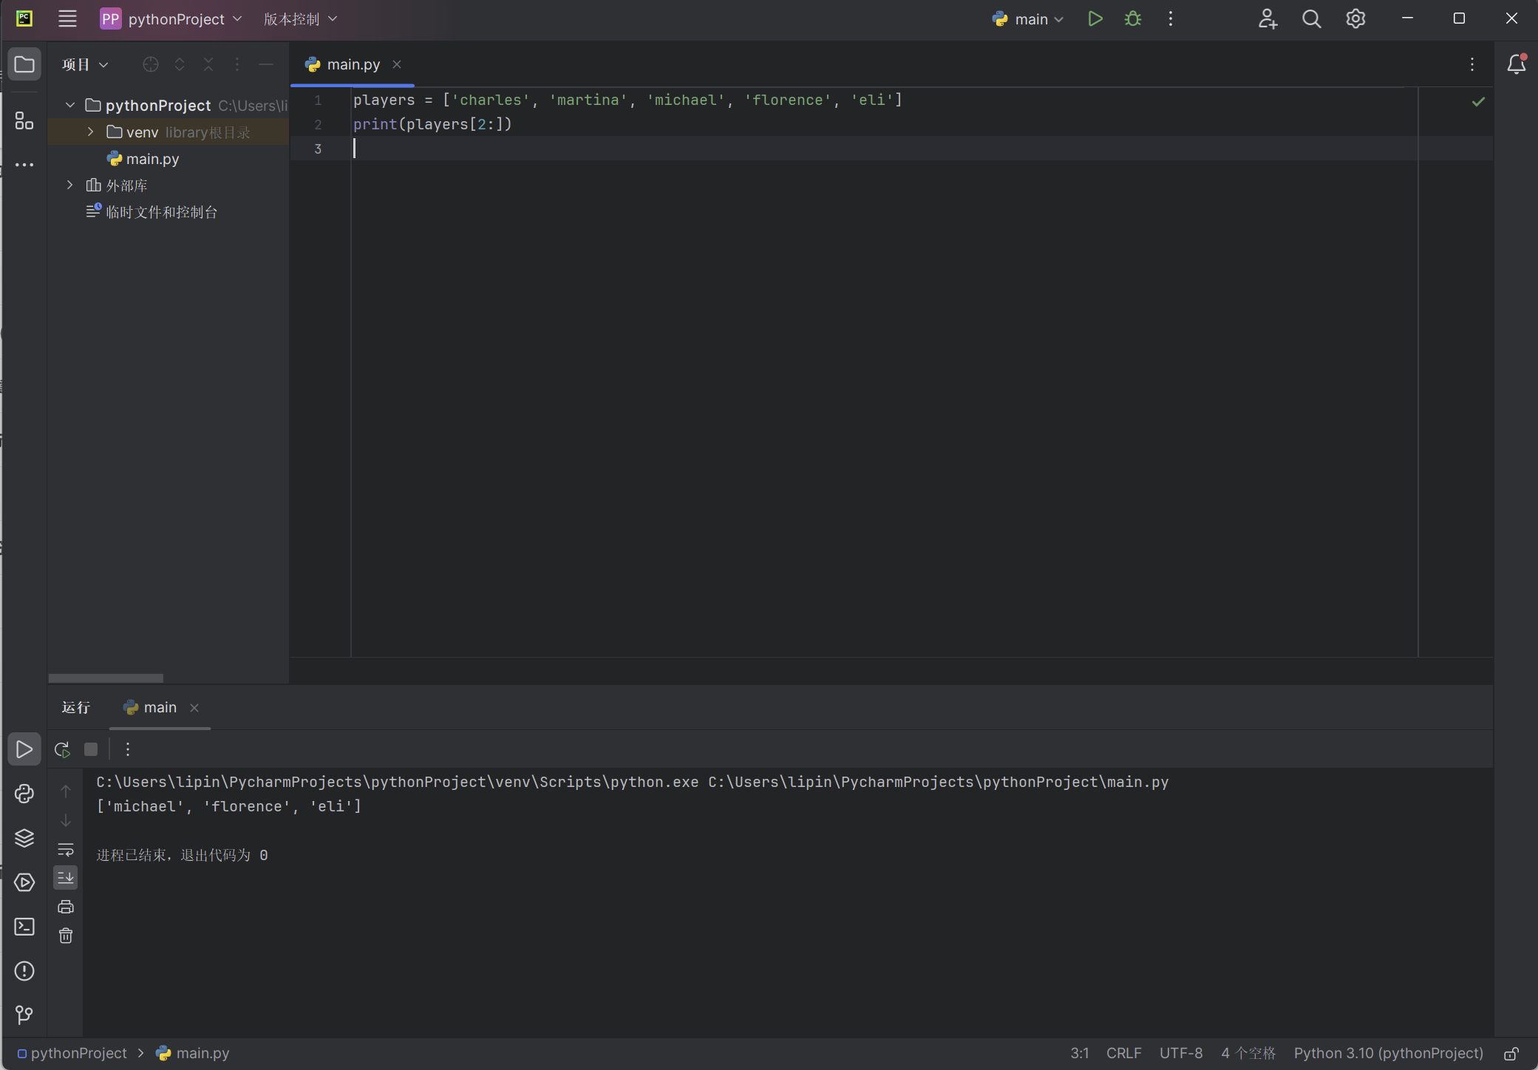
Task: Open Git version control tool window
Action: pos(24,1015)
